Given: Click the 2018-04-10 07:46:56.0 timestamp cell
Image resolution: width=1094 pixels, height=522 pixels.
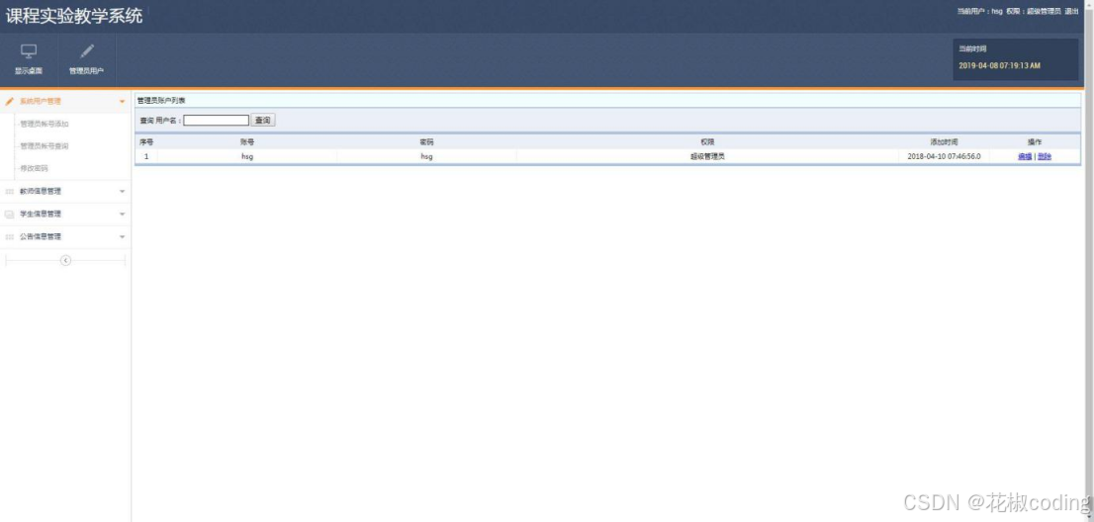Looking at the screenshot, I should point(944,157).
